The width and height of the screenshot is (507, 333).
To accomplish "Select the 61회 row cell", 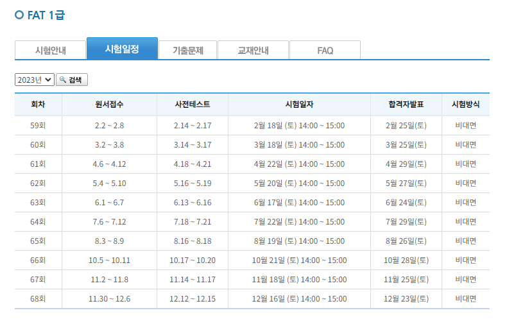I will point(38,164).
